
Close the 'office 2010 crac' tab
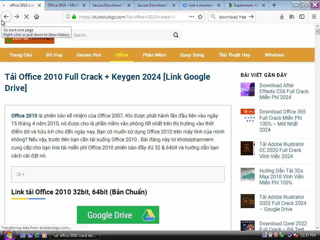coord(39,5)
